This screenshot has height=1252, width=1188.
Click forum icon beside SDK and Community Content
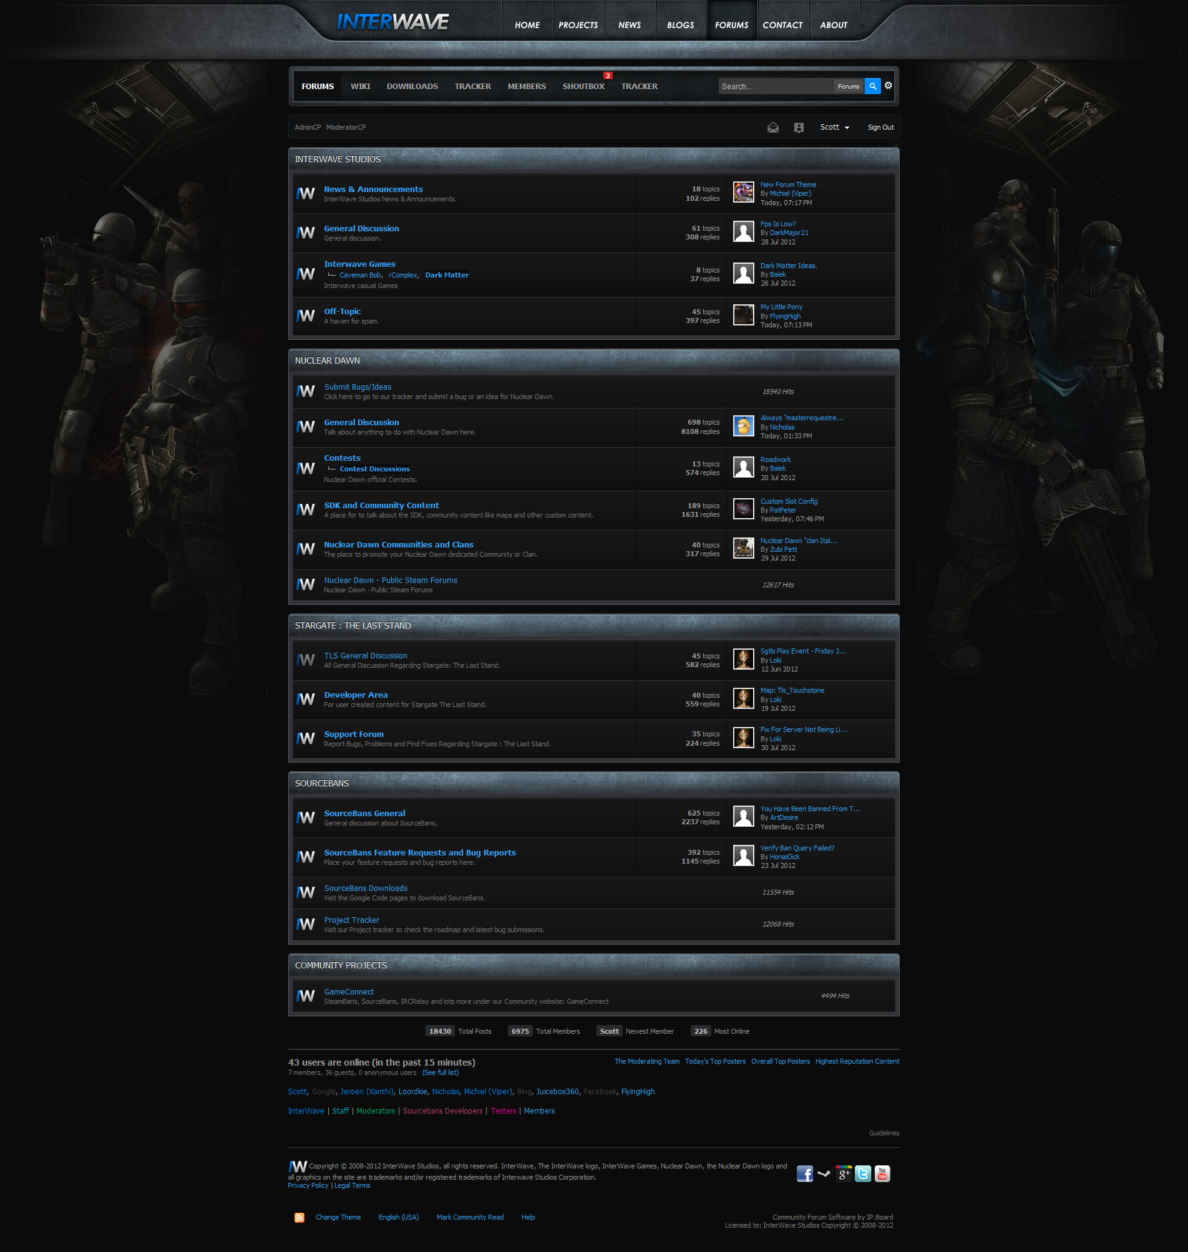[305, 509]
